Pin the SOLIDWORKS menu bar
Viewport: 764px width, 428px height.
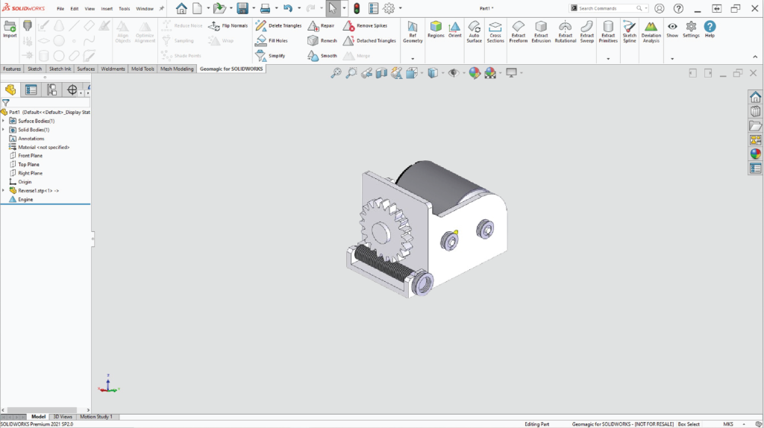point(162,8)
